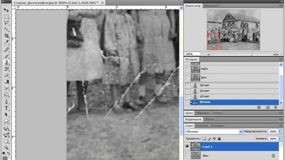Open the Навигатор panel menu
The image size is (285, 160).
[x=280, y=6]
